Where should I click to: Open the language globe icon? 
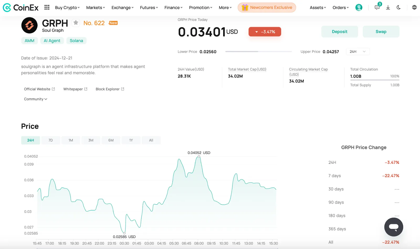(x=414, y=7)
